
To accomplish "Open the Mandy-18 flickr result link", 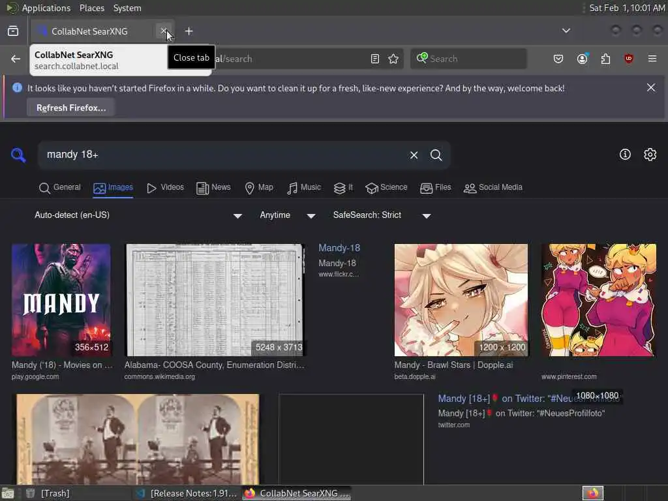I will click(x=339, y=248).
